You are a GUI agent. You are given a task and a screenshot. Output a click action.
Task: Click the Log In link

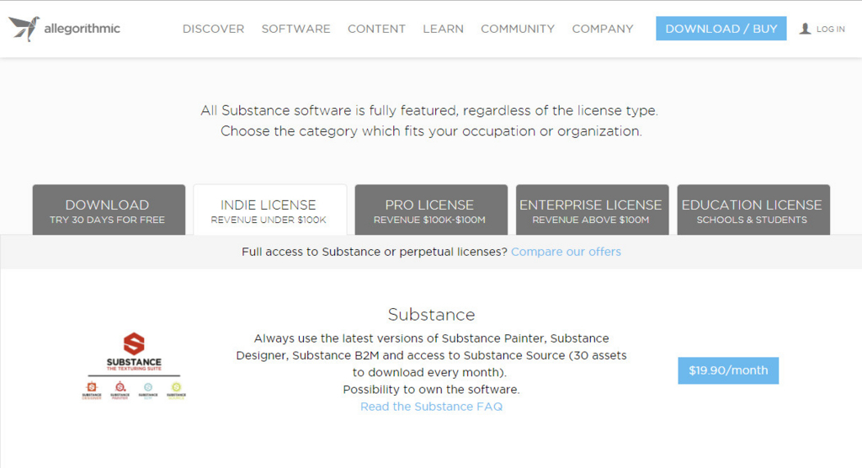click(x=830, y=29)
